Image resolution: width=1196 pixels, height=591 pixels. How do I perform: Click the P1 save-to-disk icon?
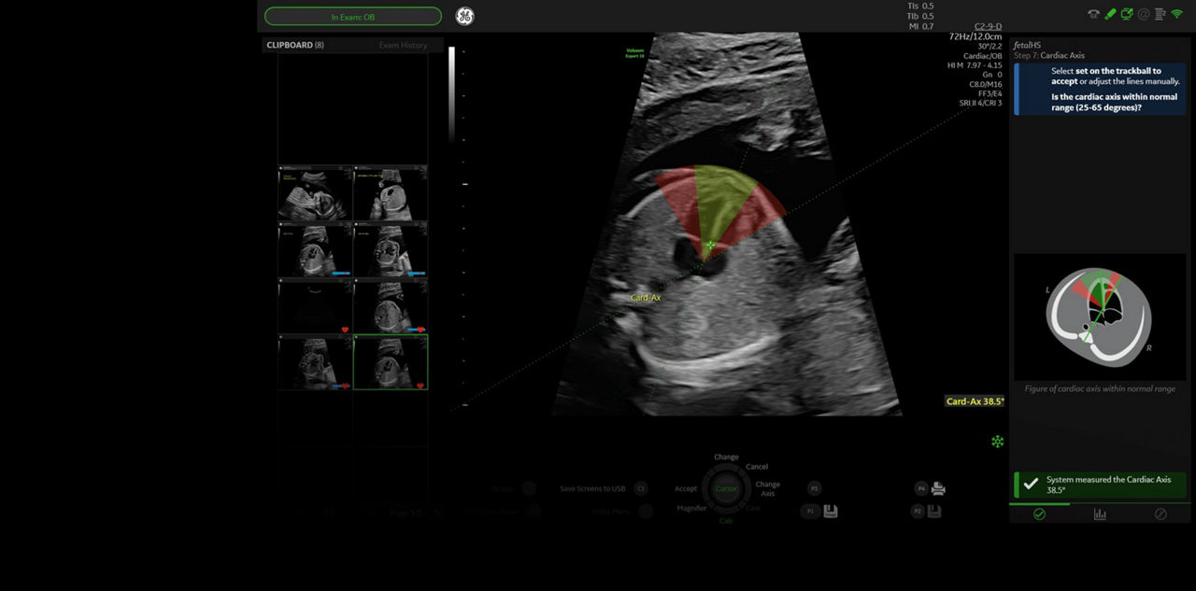point(830,511)
